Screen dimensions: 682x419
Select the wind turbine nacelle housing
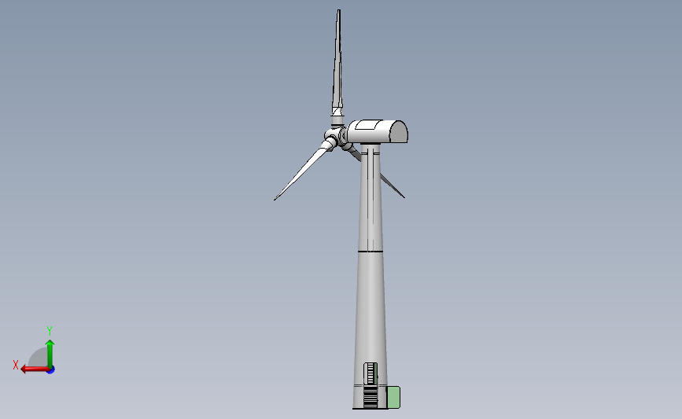click(378, 131)
